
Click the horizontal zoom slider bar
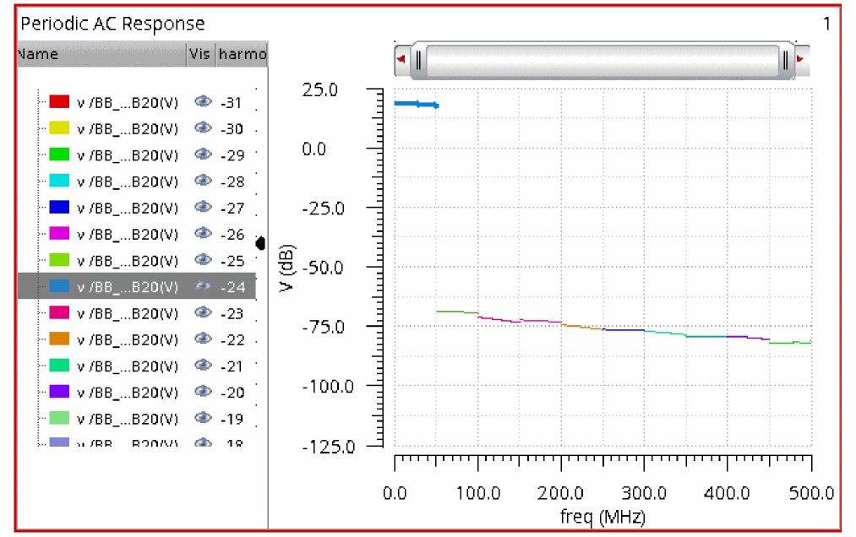click(x=601, y=60)
